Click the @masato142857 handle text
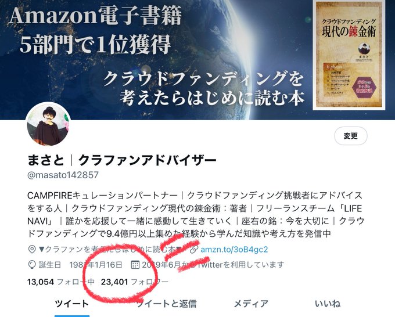 tap(63, 175)
